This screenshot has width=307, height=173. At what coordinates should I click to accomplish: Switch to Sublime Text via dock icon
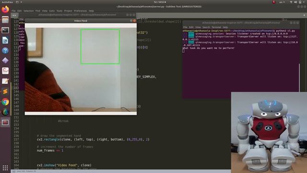5,91
